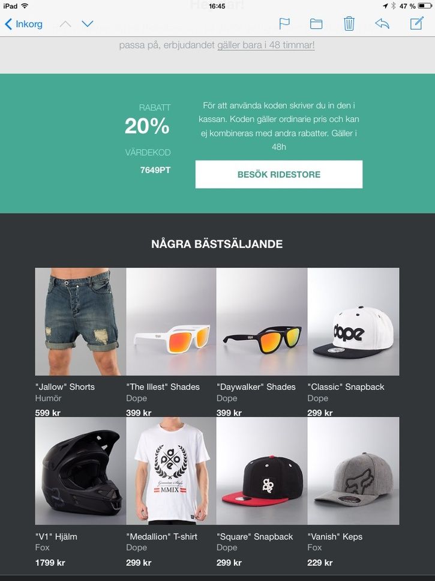Tap the flag icon in mail toolbar

click(284, 23)
